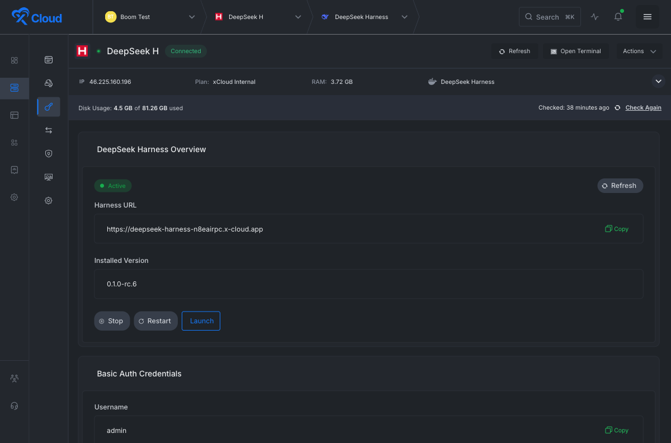Click the Harness URL text field

pos(368,229)
